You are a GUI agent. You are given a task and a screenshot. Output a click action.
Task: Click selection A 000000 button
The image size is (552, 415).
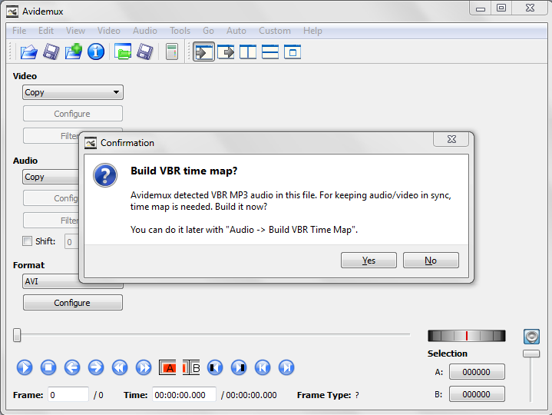[477, 372]
